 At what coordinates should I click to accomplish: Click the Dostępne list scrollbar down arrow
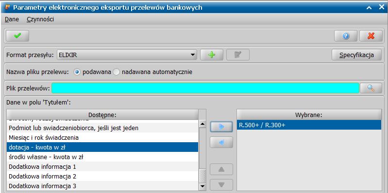202,187
